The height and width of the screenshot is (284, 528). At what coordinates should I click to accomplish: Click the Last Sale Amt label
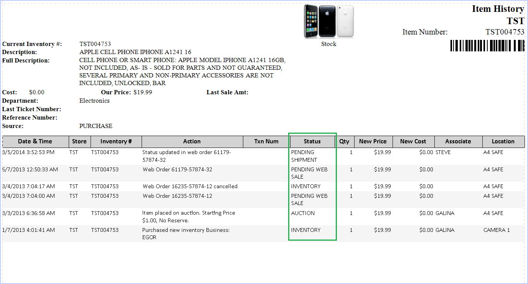pos(228,92)
